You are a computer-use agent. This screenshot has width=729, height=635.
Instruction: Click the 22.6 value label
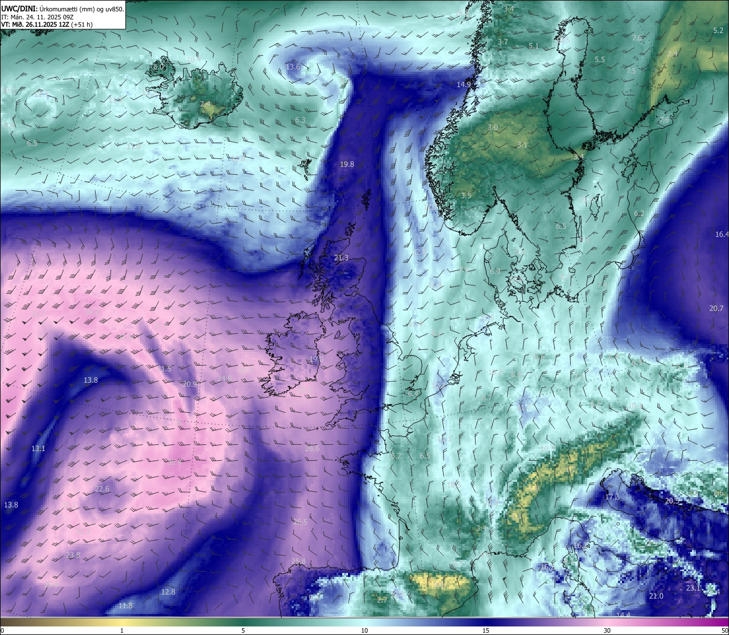point(102,489)
